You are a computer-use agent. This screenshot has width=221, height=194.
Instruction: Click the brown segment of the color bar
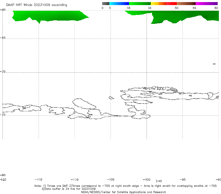(186, 4)
